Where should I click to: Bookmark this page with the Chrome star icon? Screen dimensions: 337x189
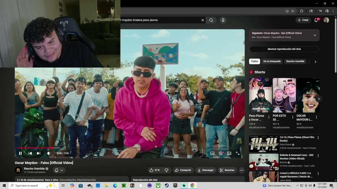click(293, 11)
